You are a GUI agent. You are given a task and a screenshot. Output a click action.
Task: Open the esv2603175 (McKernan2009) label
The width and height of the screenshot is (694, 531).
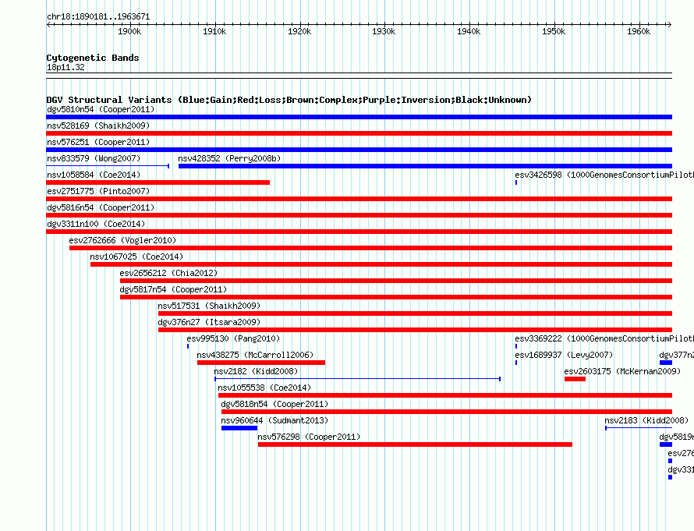point(622,371)
